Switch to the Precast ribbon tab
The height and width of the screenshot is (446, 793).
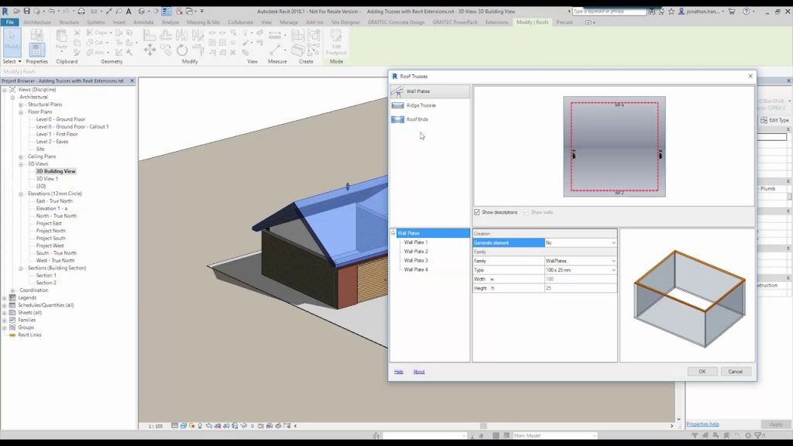pyautogui.click(x=565, y=22)
